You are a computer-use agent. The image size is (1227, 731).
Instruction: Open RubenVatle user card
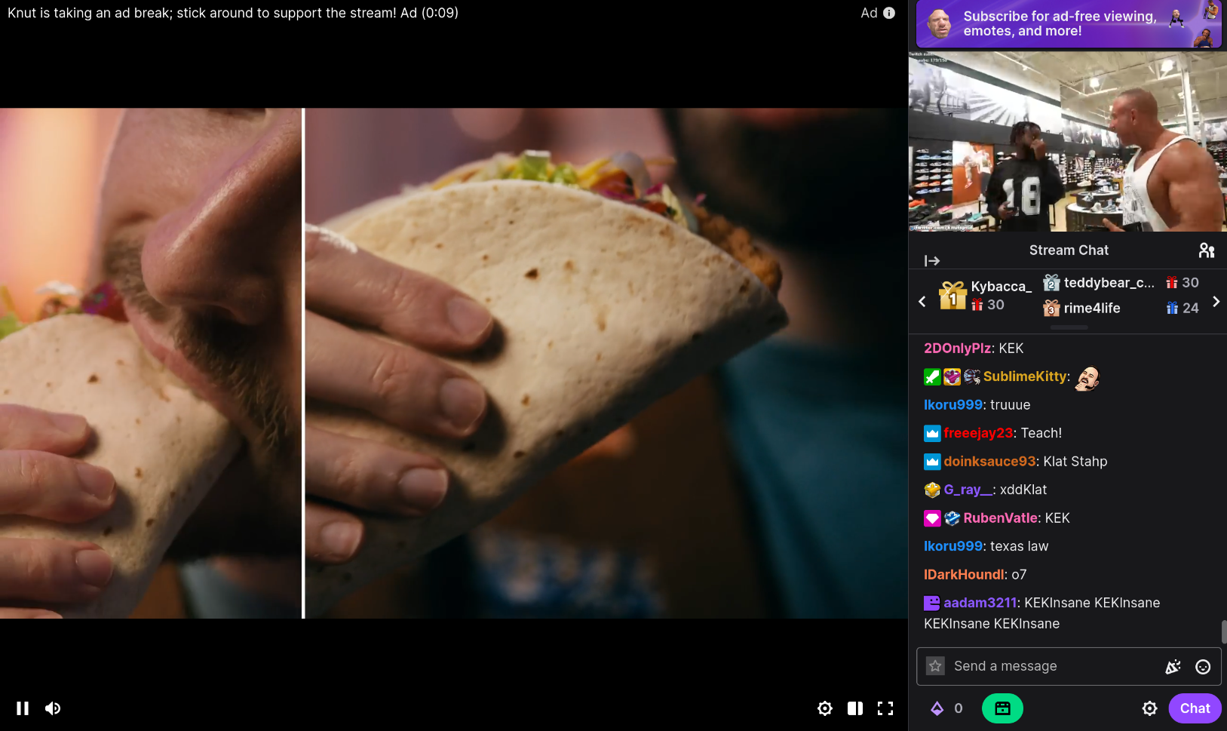(1001, 518)
